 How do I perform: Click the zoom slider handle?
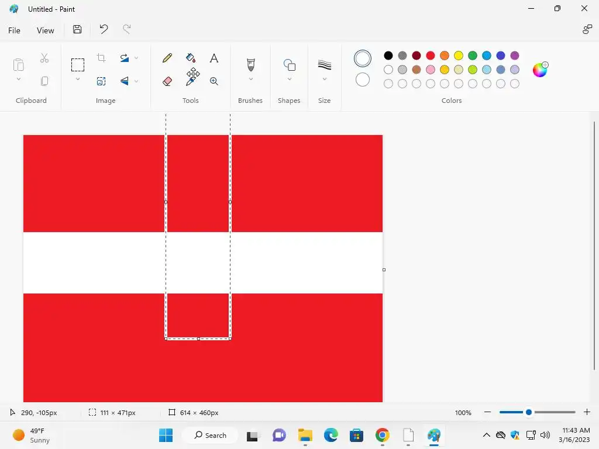pos(529,412)
